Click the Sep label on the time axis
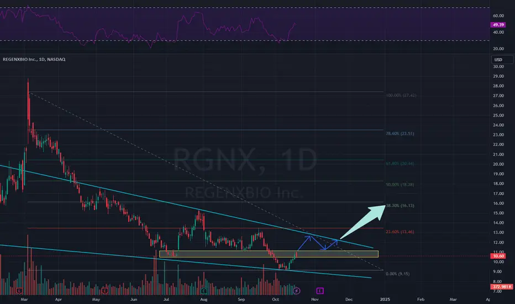Viewport: 515px width, 304px height. pyautogui.click(x=241, y=300)
